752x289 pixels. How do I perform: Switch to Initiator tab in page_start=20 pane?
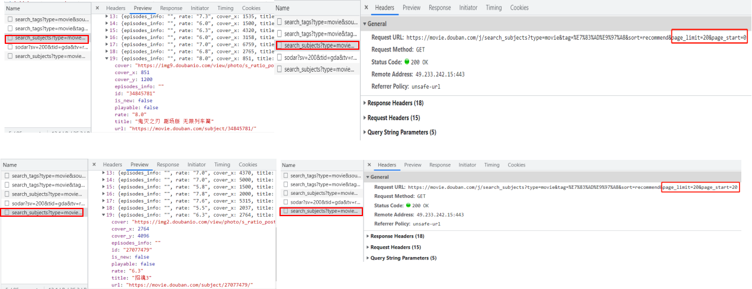point(467,165)
